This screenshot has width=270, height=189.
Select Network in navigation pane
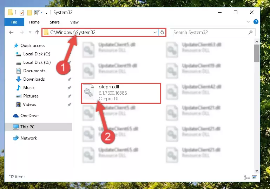(x=28, y=138)
